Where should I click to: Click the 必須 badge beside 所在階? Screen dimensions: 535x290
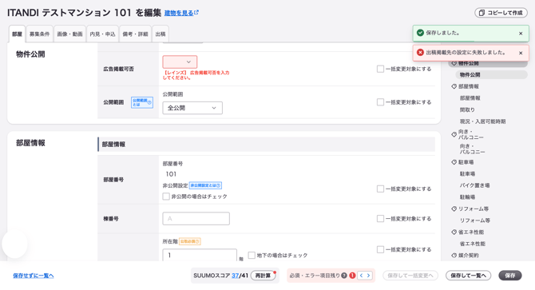pos(190,241)
